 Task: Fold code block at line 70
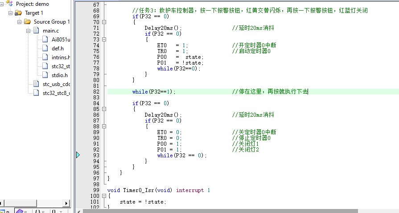pyautogui.click(x=103, y=22)
